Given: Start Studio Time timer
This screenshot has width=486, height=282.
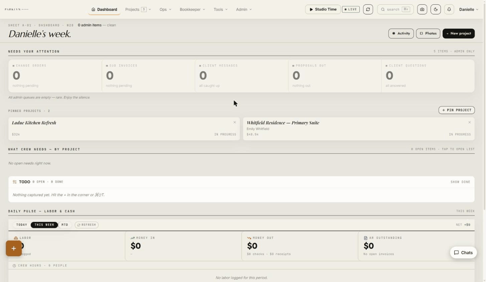Looking at the screenshot, I should click(323, 9).
